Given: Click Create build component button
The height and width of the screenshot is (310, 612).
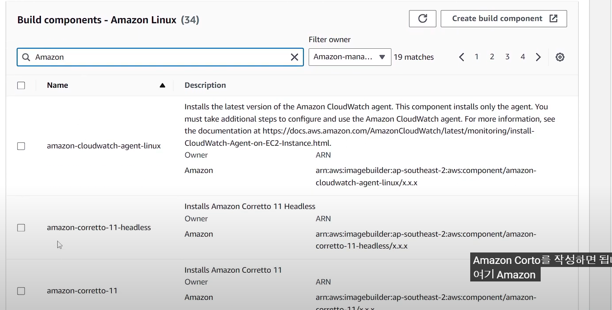Looking at the screenshot, I should click(x=504, y=18).
